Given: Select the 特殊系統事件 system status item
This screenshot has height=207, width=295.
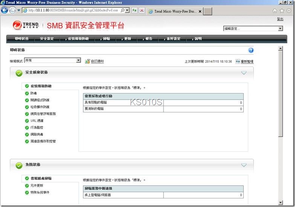Looking at the screenshot, I should pyautogui.click(x=40, y=192).
